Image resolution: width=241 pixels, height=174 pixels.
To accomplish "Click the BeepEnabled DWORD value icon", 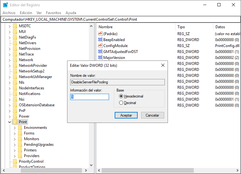I will pos(100,40).
